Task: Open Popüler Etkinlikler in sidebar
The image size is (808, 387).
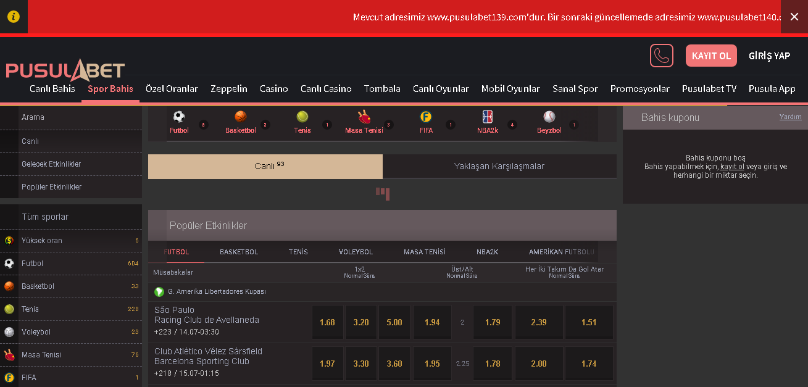Action: click(71, 187)
